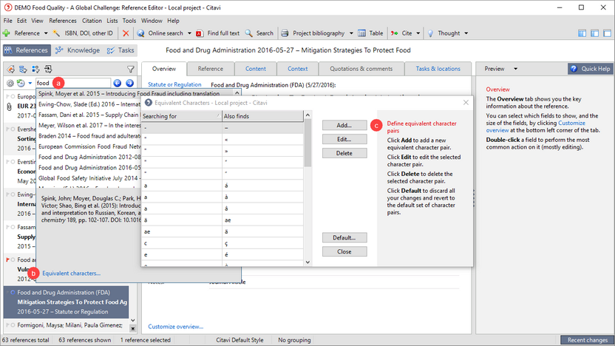Sort by the Searching for column header
Image resolution: width=615 pixels, height=346 pixels.
[182, 116]
